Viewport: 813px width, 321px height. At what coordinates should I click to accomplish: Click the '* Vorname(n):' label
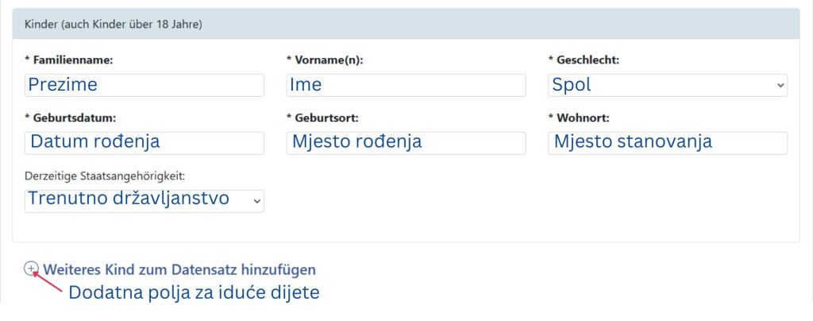(325, 60)
